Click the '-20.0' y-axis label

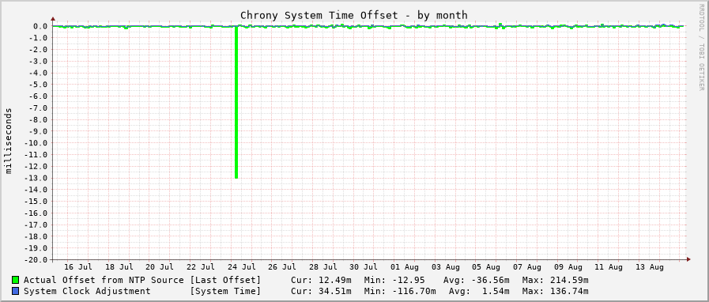coord(36,259)
